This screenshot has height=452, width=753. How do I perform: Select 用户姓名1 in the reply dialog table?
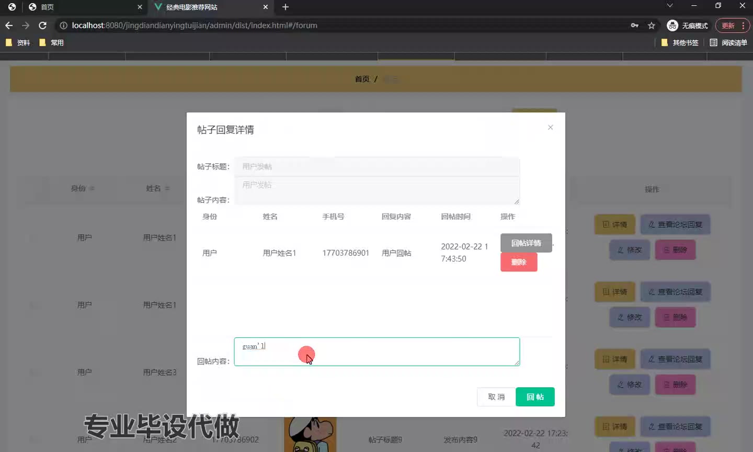(279, 253)
